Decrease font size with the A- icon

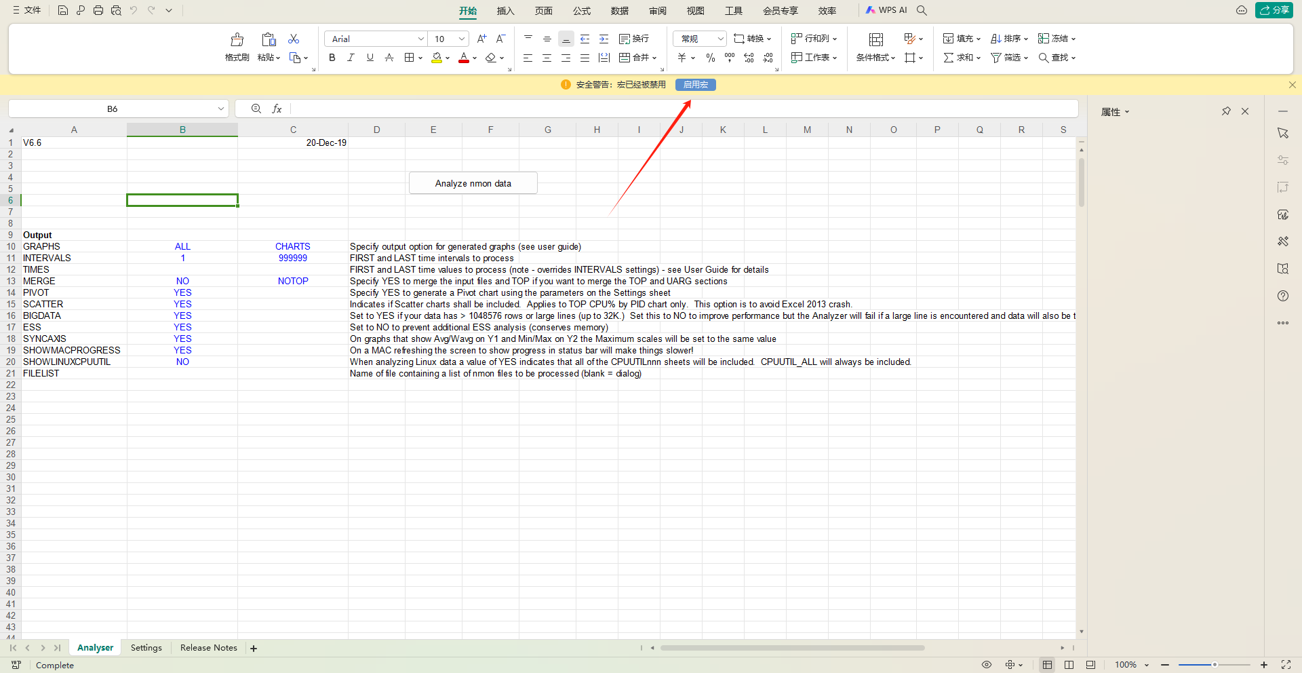coord(500,39)
